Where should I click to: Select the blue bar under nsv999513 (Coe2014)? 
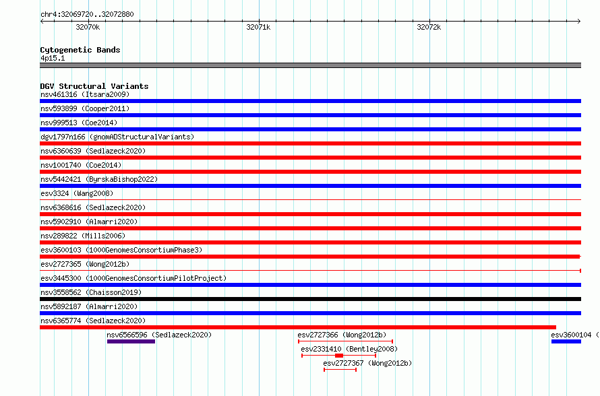[310, 129]
